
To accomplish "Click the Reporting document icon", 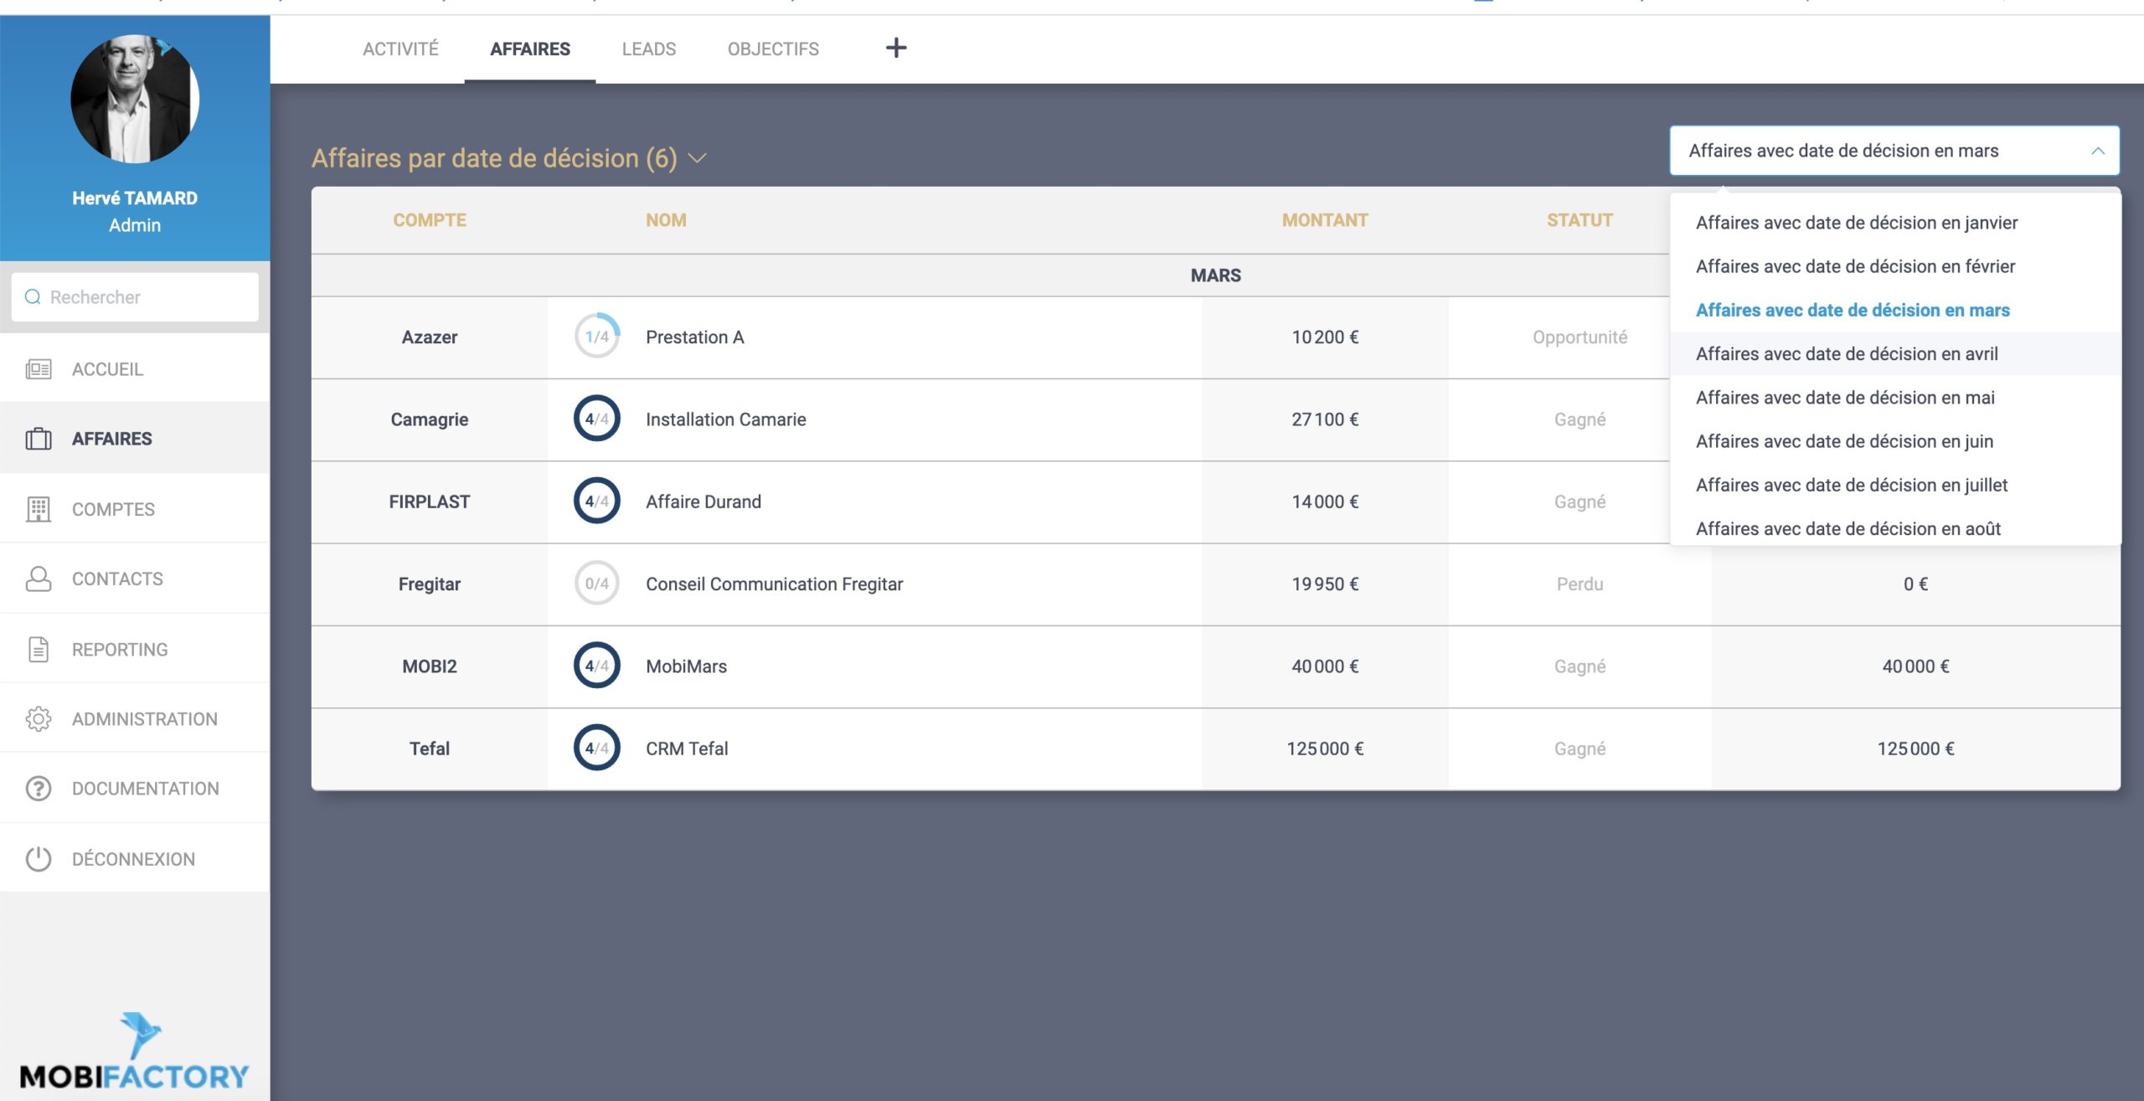I will coord(39,650).
